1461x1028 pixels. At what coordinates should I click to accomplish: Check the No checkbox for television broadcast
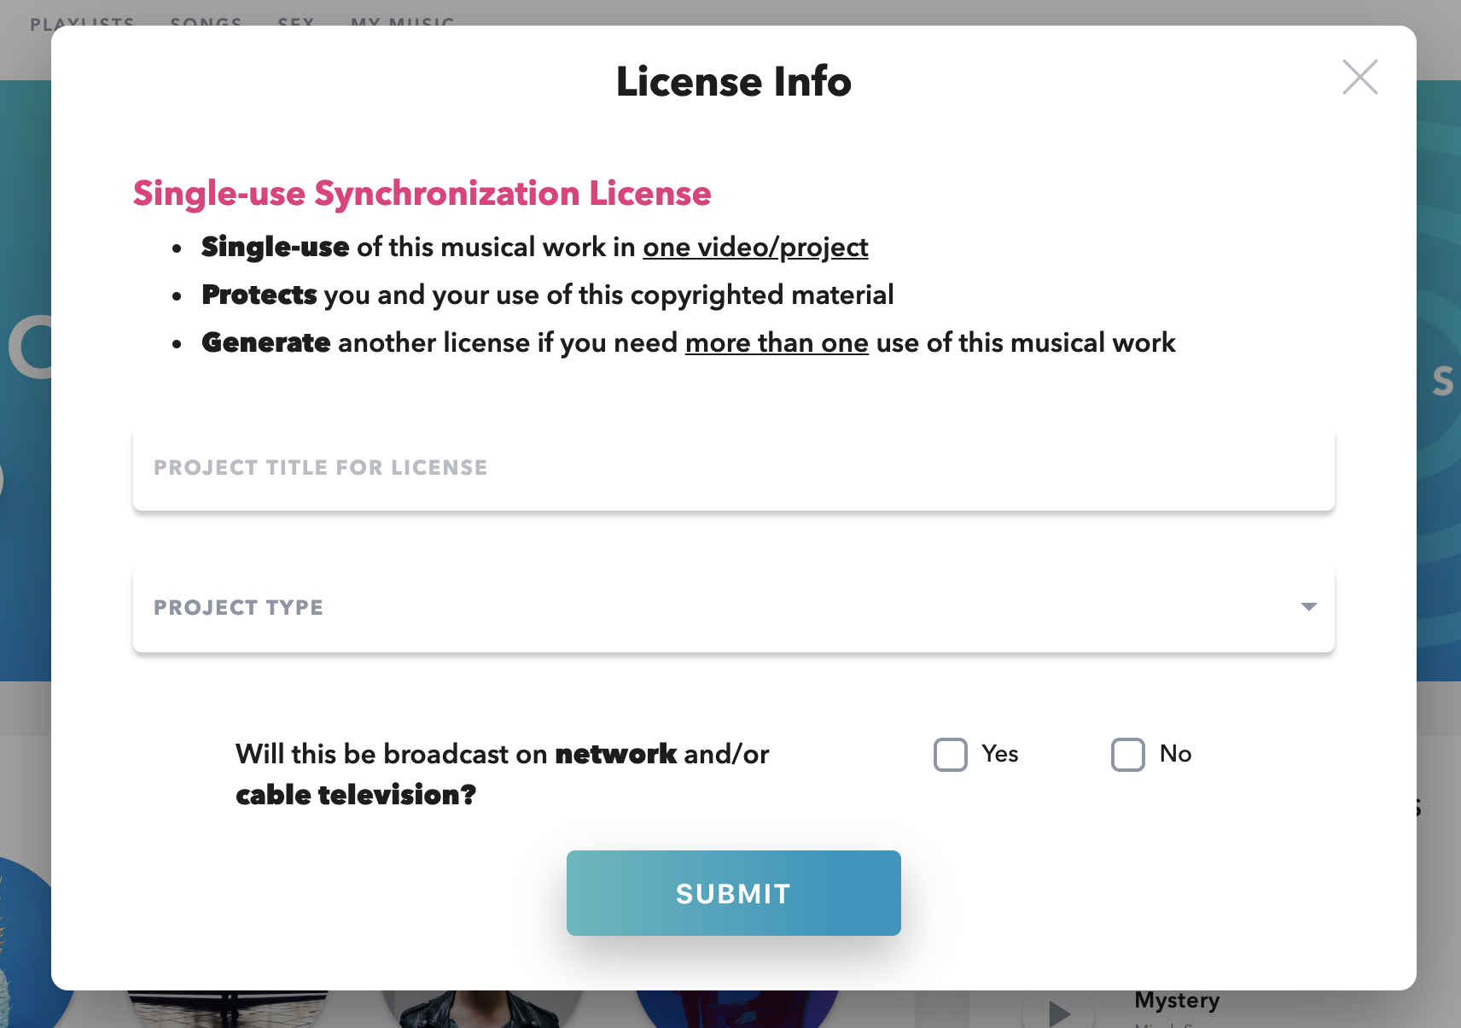coord(1127,755)
